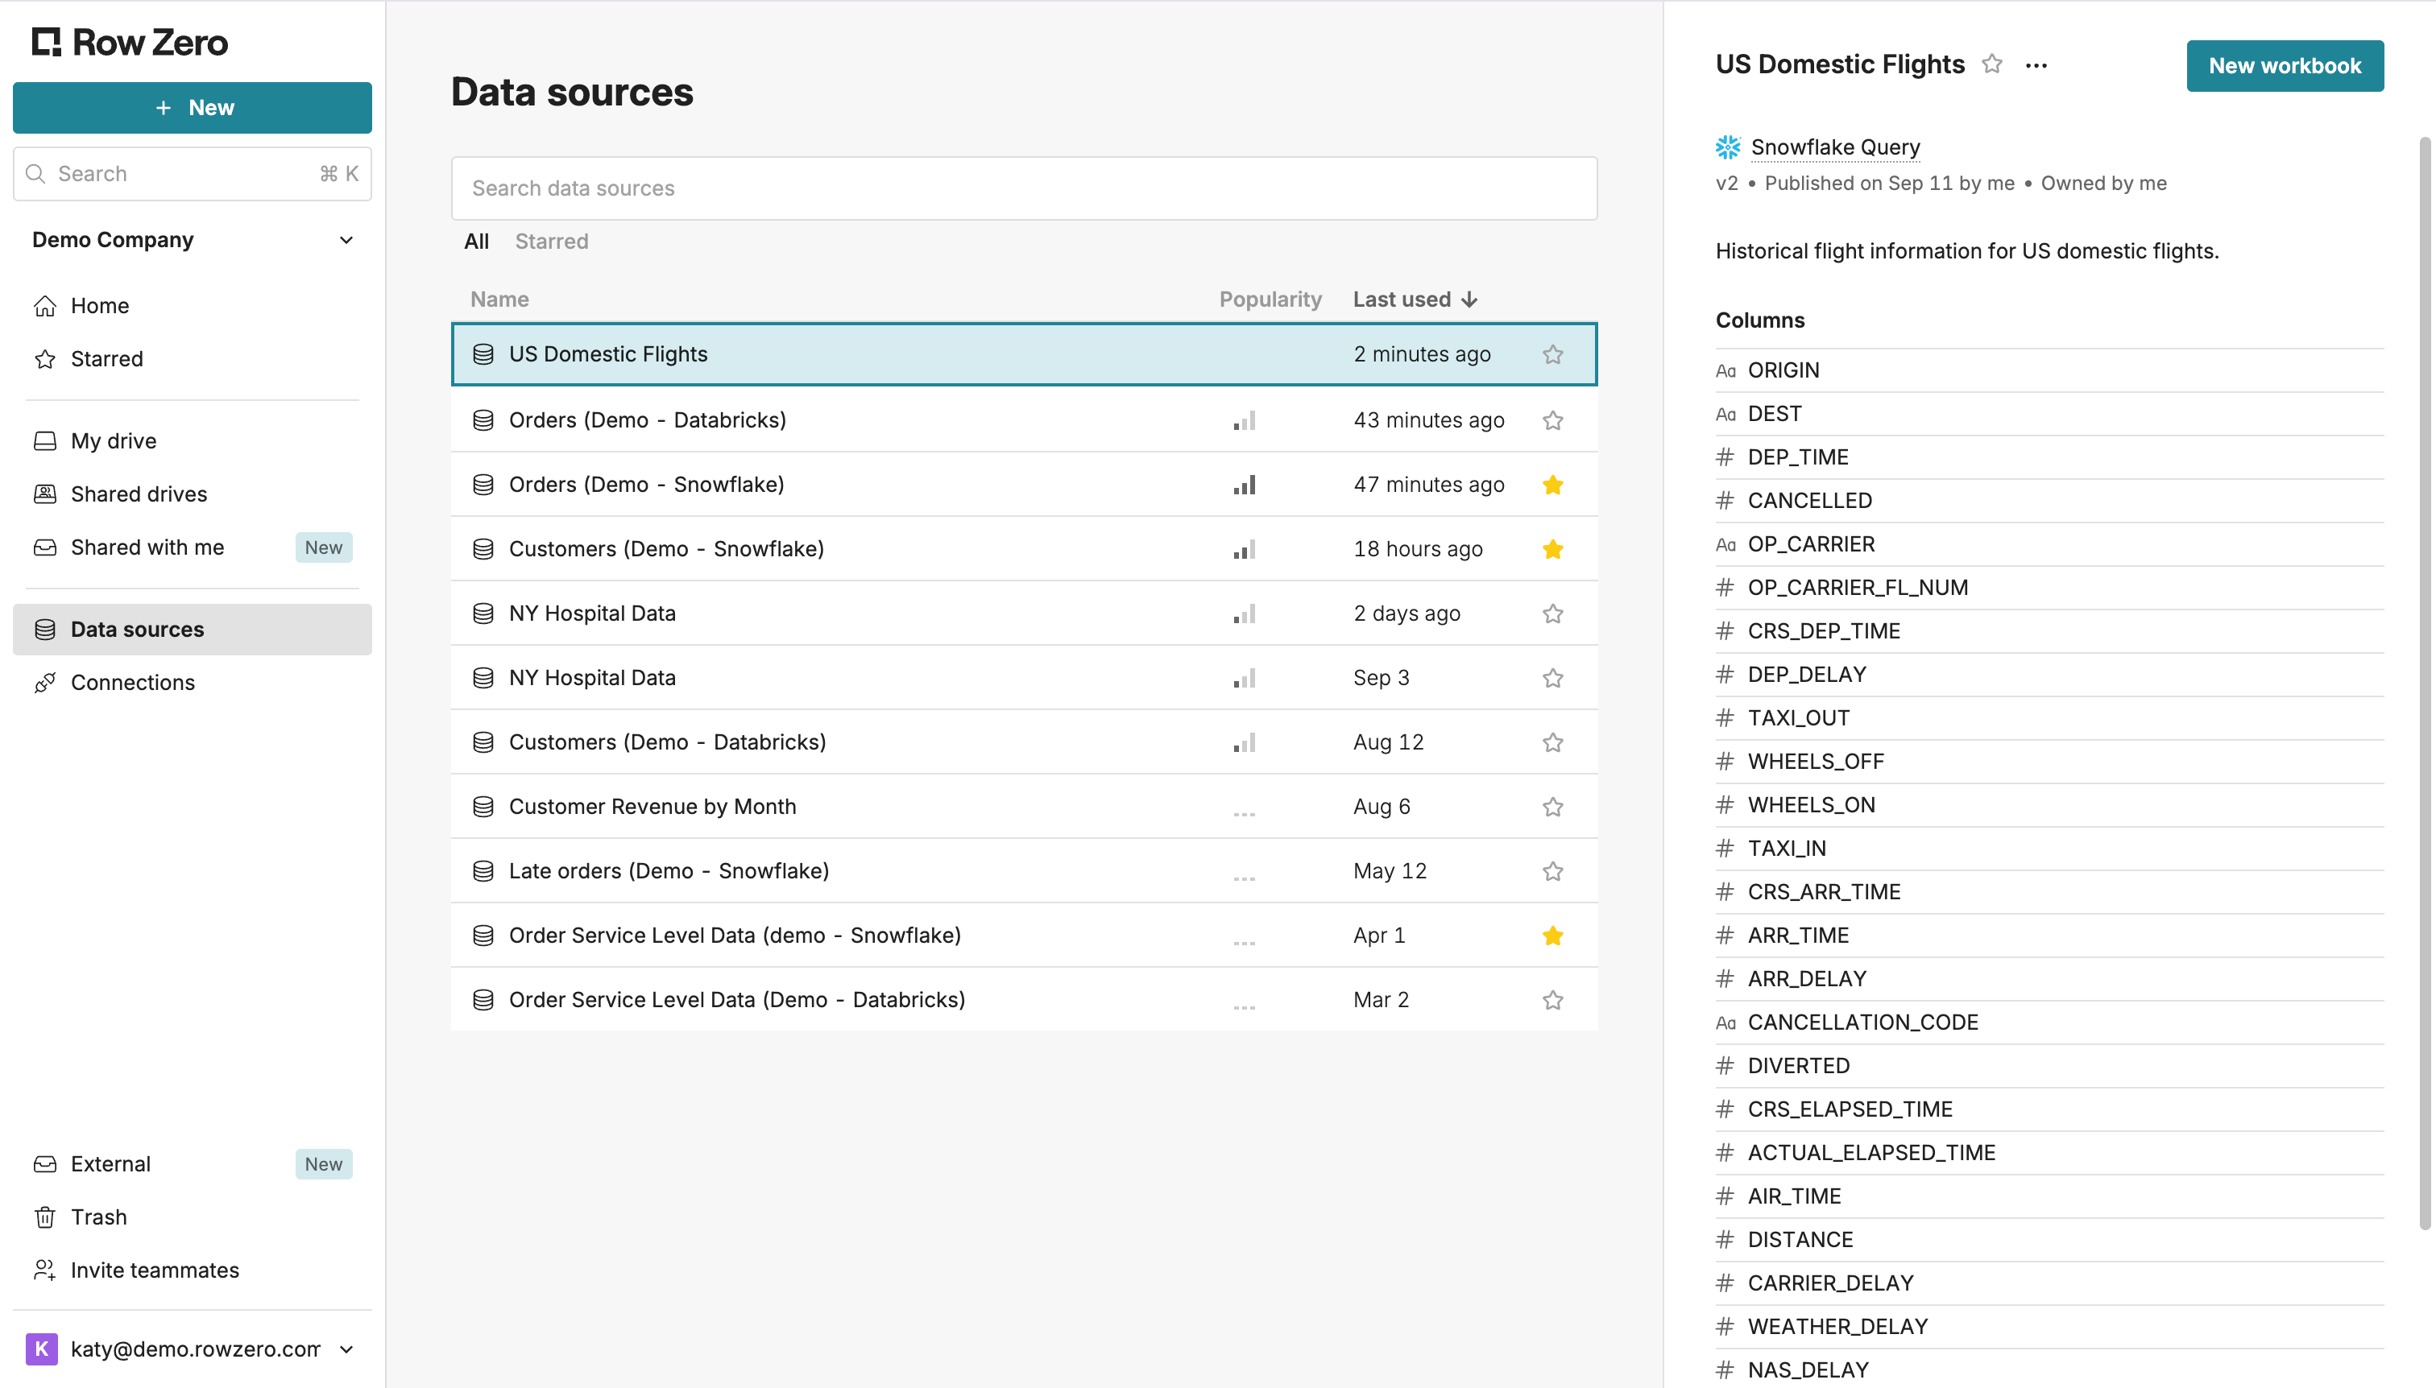Image resolution: width=2436 pixels, height=1388 pixels.
Task: Click popularity bars for Customers (Demo - Databricks)
Action: coord(1245,742)
